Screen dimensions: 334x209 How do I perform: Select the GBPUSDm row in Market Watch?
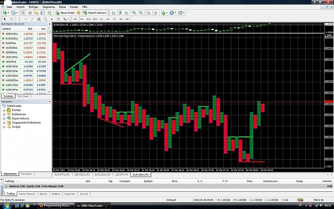(24, 34)
